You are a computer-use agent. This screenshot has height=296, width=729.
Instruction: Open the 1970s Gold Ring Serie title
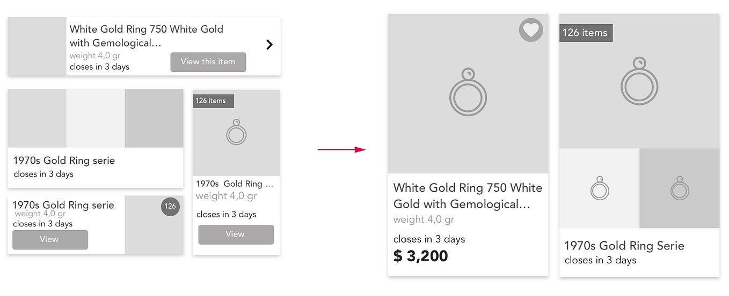pos(624,246)
